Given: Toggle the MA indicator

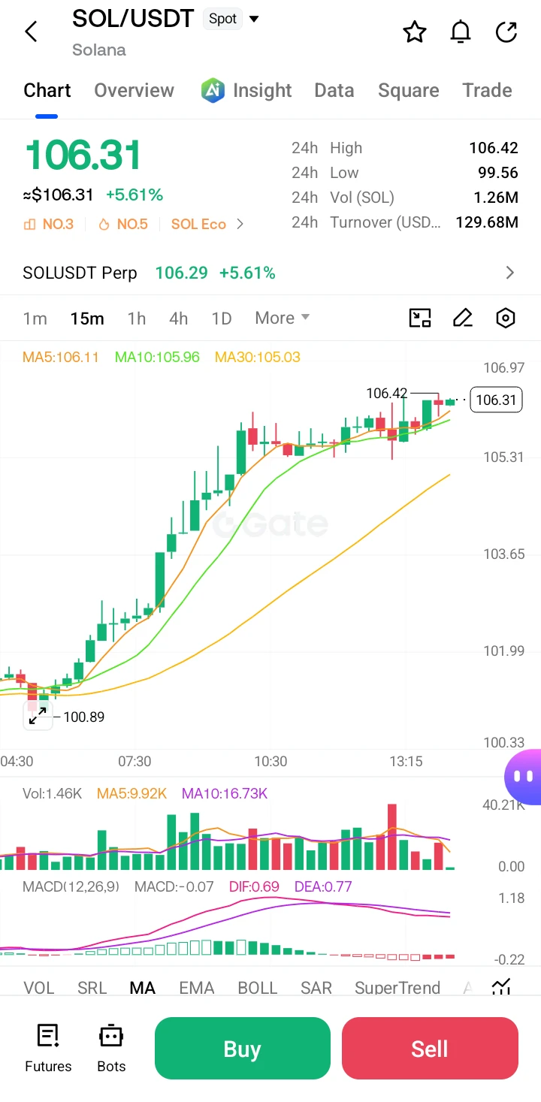Looking at the screenshot, I should coord(143,987).
